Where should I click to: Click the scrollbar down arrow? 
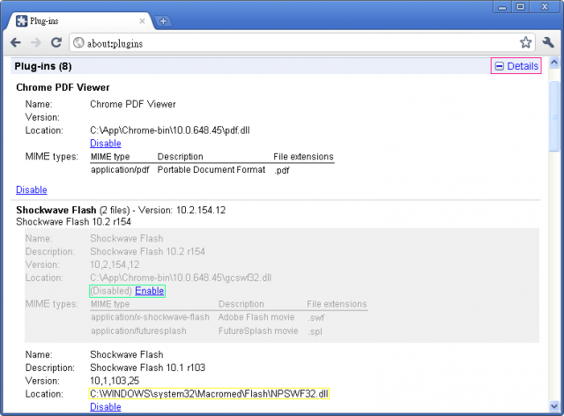tap(554, 406)
